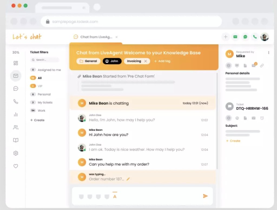Click the document icon under ticket DTQ-HRRHW-166

245,118
